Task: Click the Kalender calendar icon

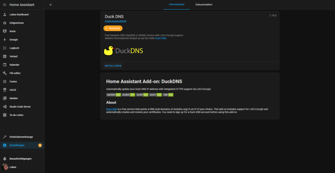Action: [x=5, y=65]
